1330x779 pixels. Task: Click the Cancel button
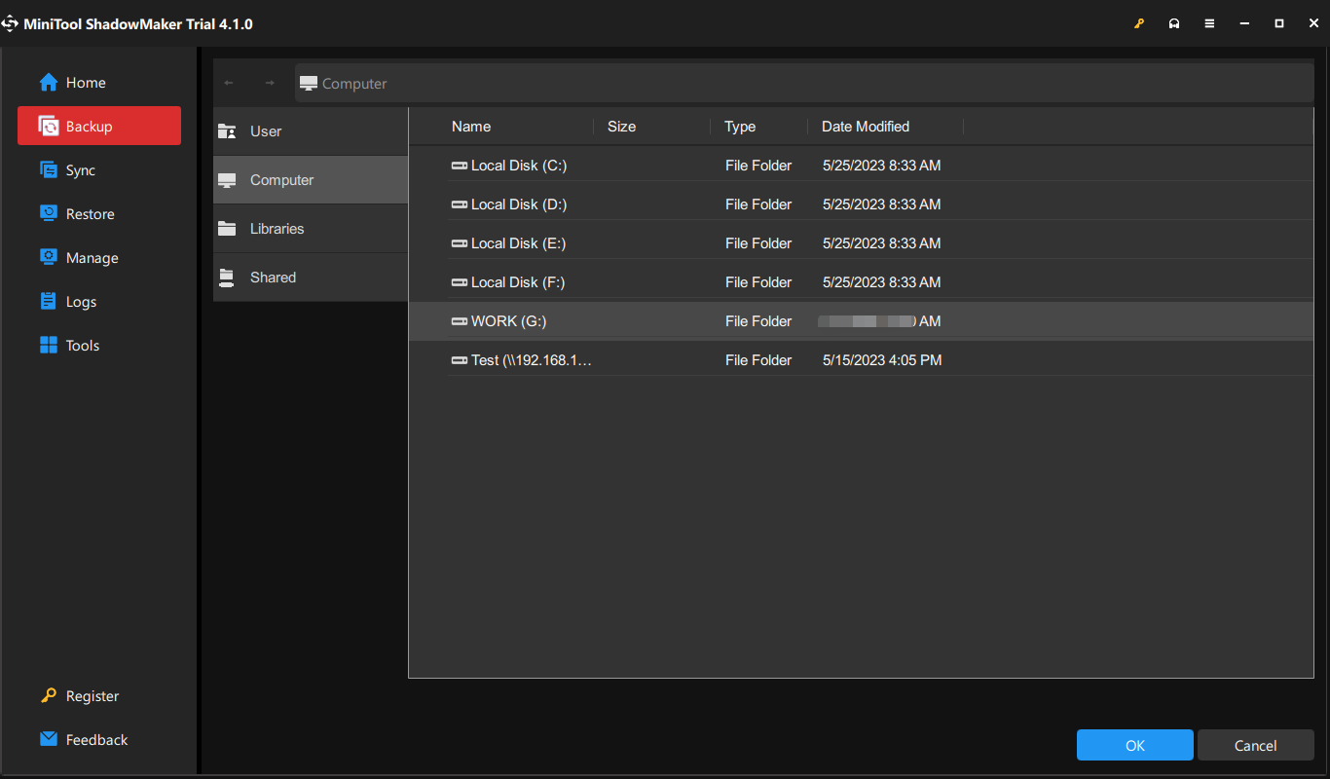pyautogui.click(x=1256, y=746)
